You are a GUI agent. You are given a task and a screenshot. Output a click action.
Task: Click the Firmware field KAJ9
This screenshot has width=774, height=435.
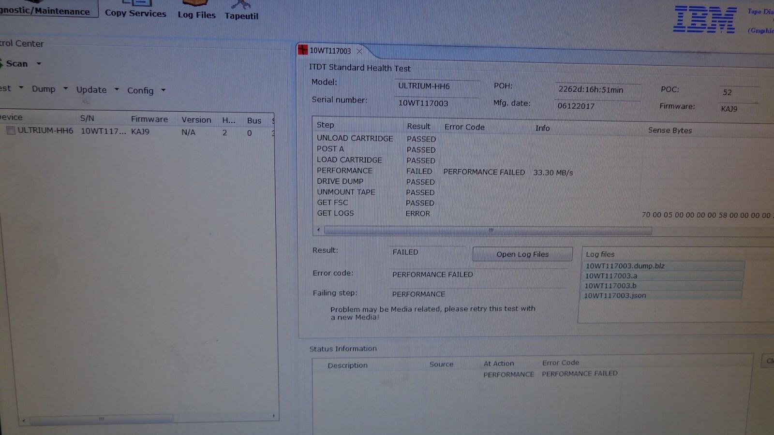pos(739,109)
